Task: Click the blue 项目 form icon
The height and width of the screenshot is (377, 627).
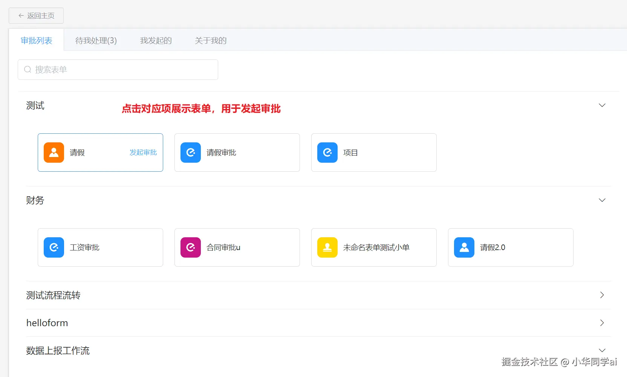Action: click(x=327, y=153)
